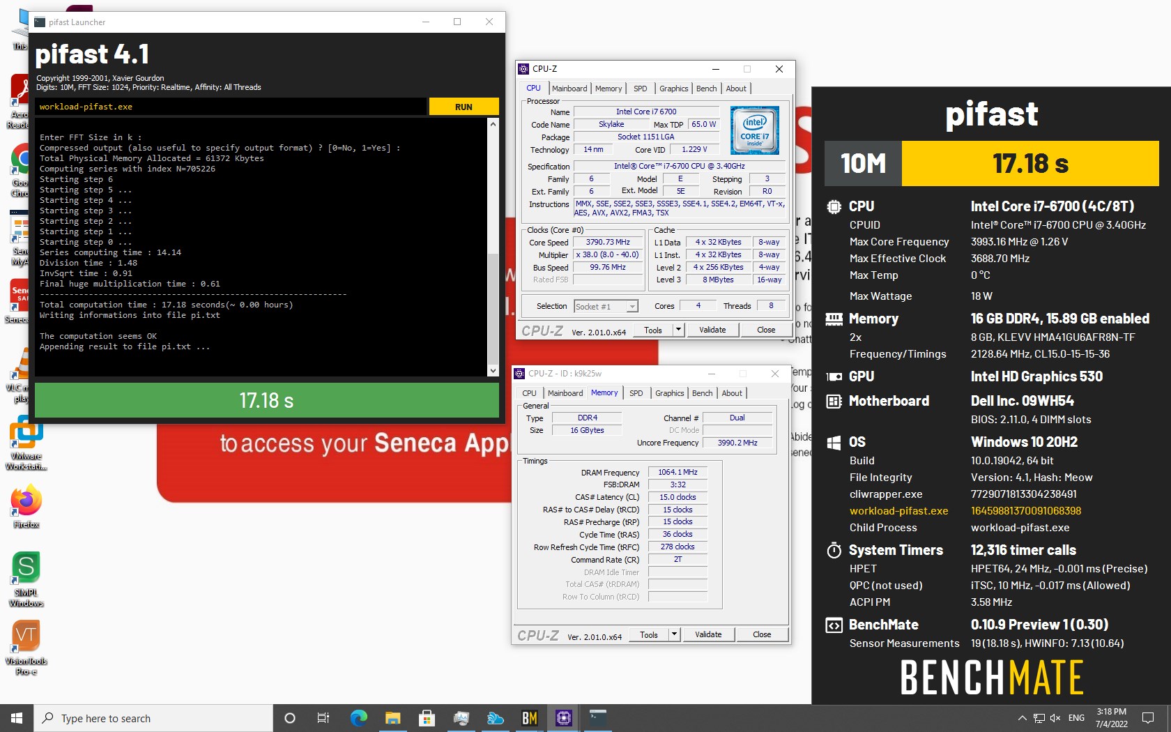Click the workload-pifast.exe command field
Image resolution: width=1171 pixels, height=732 pixels.
tap(231, 107)
